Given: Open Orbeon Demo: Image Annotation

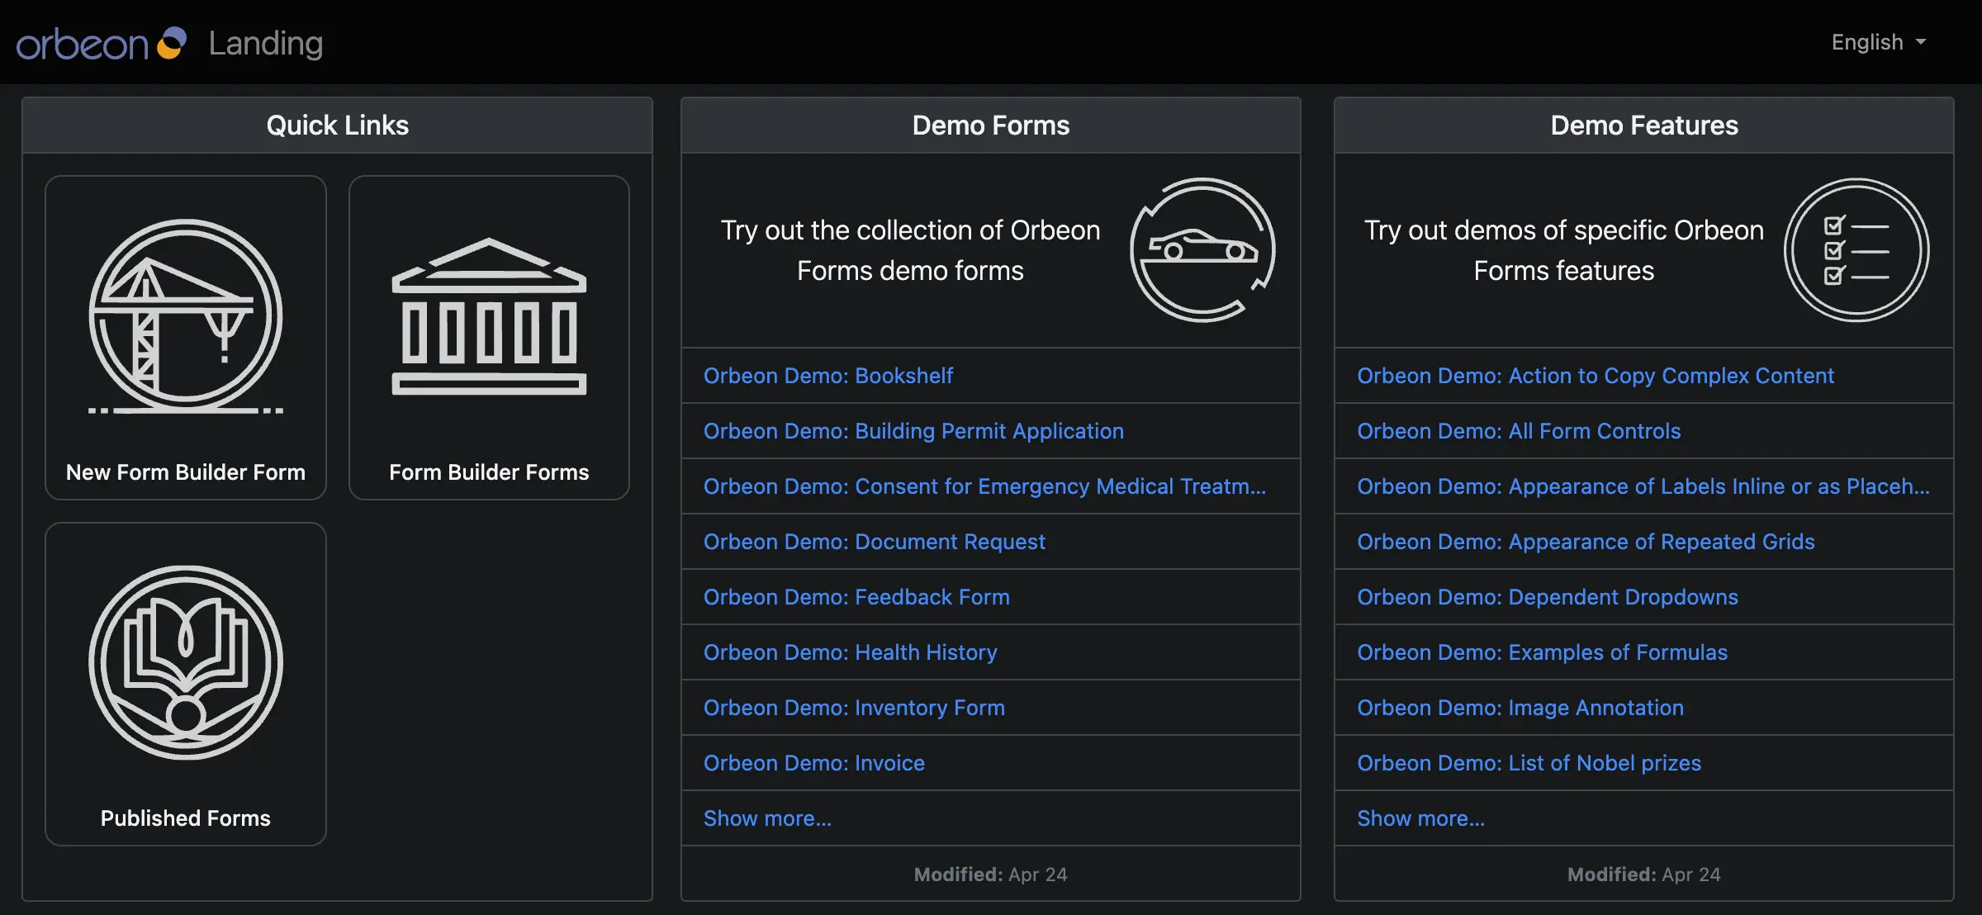Looking at the screenshot, I should pyautogui.click(x=1520, y=708).
